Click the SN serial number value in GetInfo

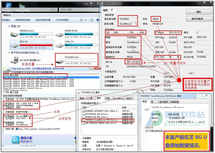point(141,66)
